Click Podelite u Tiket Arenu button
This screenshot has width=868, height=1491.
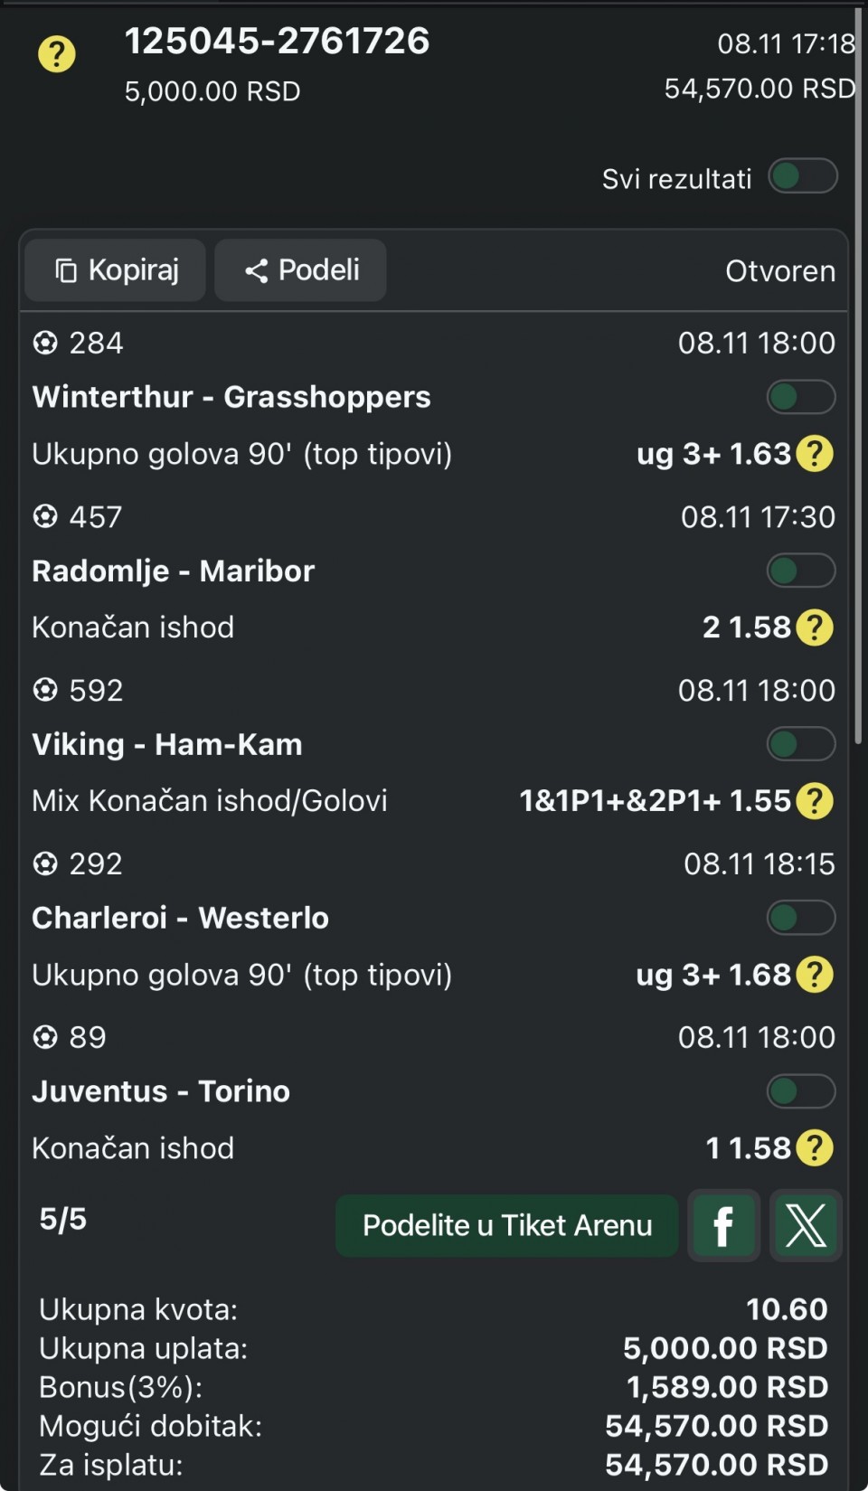506,1226
